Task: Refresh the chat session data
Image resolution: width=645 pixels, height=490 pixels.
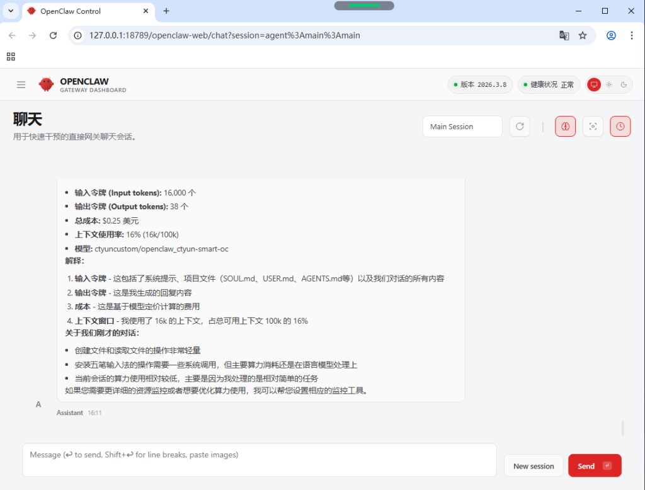Action: 520,127
